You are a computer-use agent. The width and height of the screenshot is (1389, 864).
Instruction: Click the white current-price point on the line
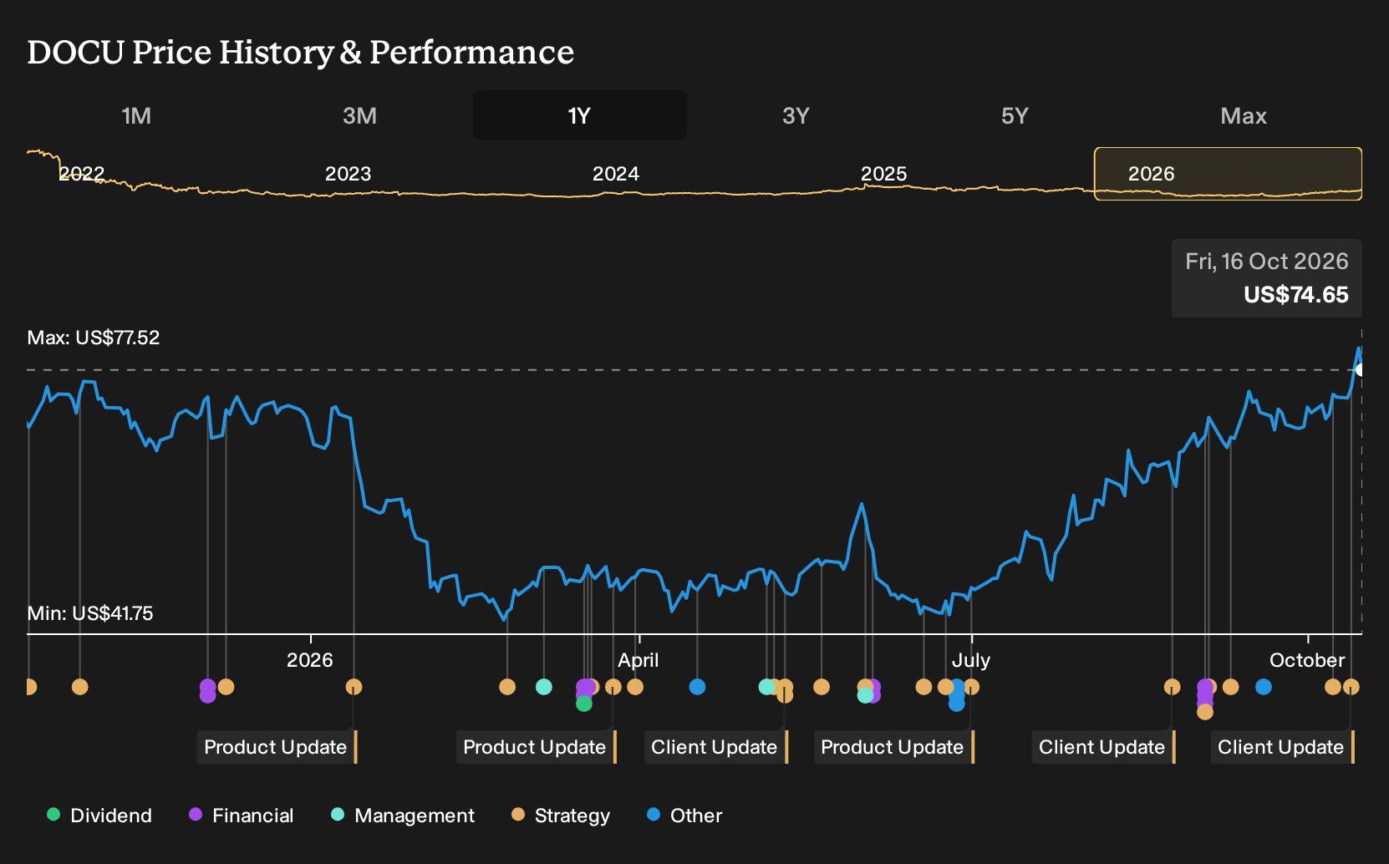(1361, 369)
